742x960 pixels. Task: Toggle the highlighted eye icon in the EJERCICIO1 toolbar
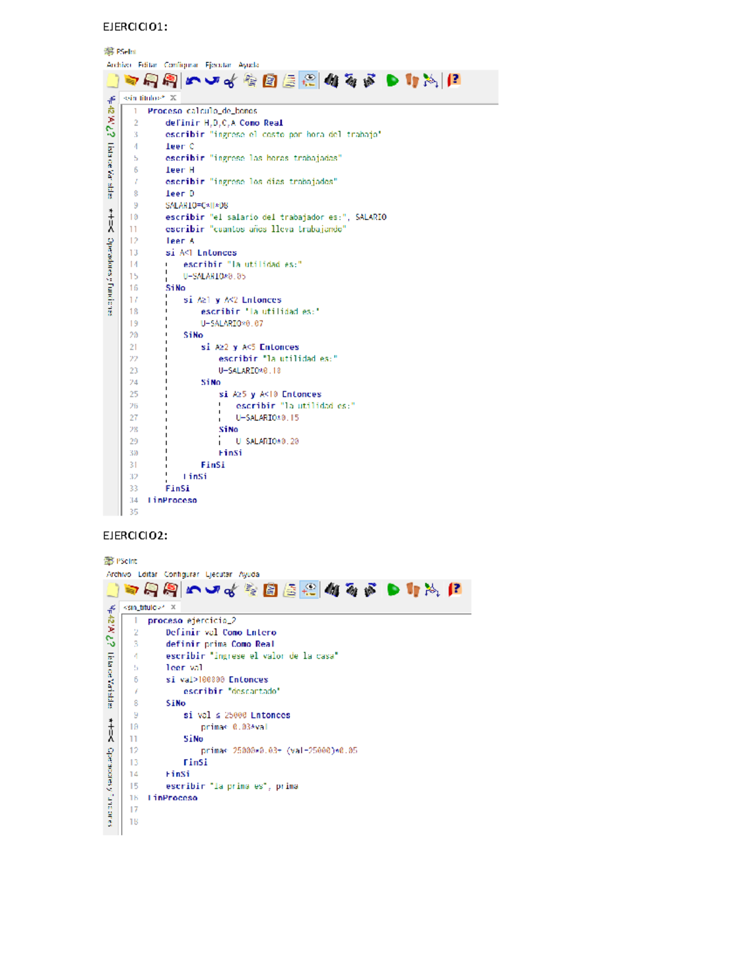coord(309,80)
